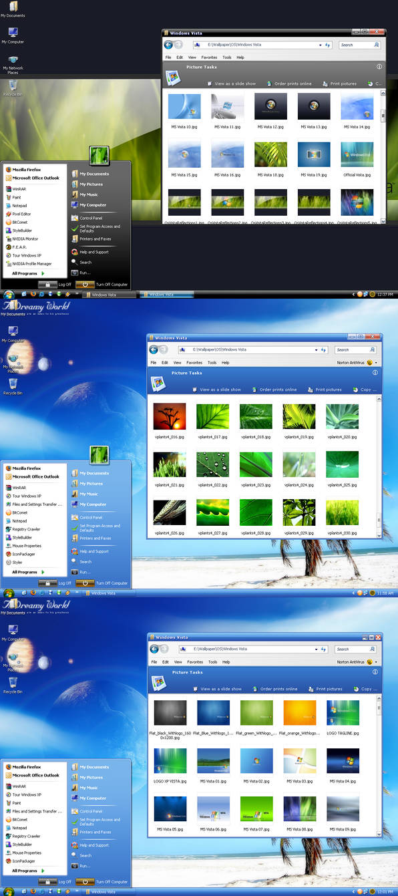Select My Documents icon on the dark desktop
Screen dimensions: 398x896
click(x=13, y=9)
